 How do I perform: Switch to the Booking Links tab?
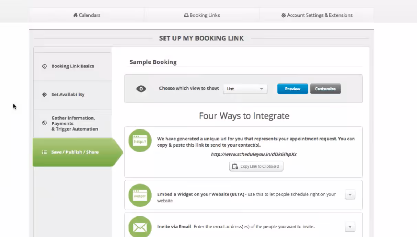(x=201, y=15)
